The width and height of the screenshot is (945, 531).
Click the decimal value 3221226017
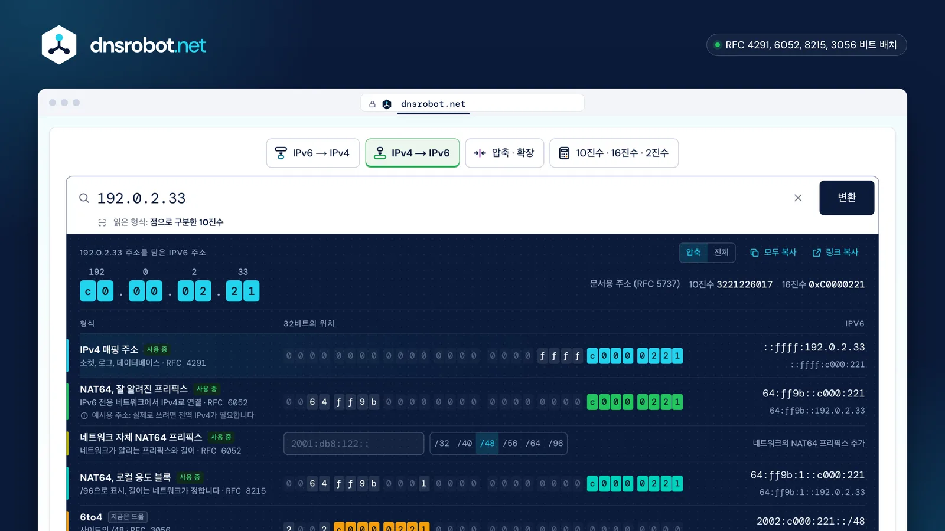pyautogui.click(x=744, y=284)
